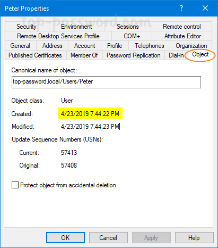Switch to the Security tab

click(27, 27)
